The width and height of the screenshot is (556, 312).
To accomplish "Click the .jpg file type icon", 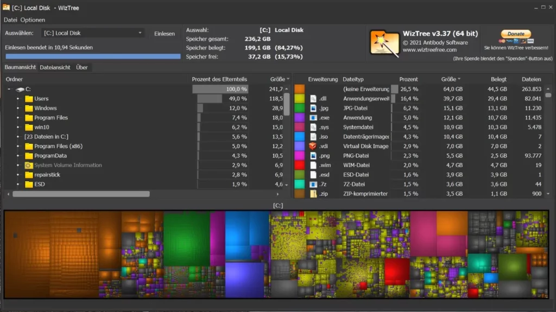I will (x=313, y=109).
